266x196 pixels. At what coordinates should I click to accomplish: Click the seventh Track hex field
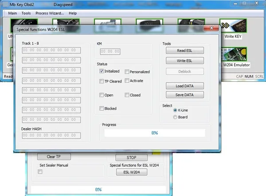(x=51, y=110)
